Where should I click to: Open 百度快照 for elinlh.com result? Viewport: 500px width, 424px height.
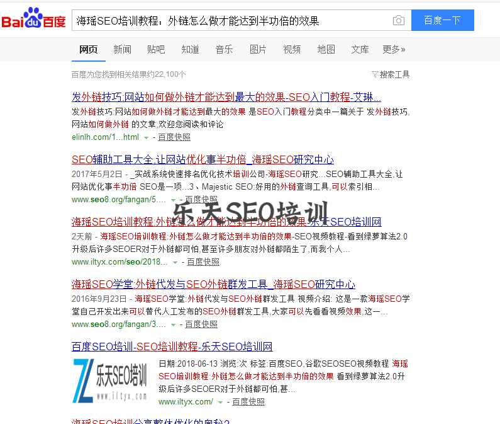coord(174,137)
